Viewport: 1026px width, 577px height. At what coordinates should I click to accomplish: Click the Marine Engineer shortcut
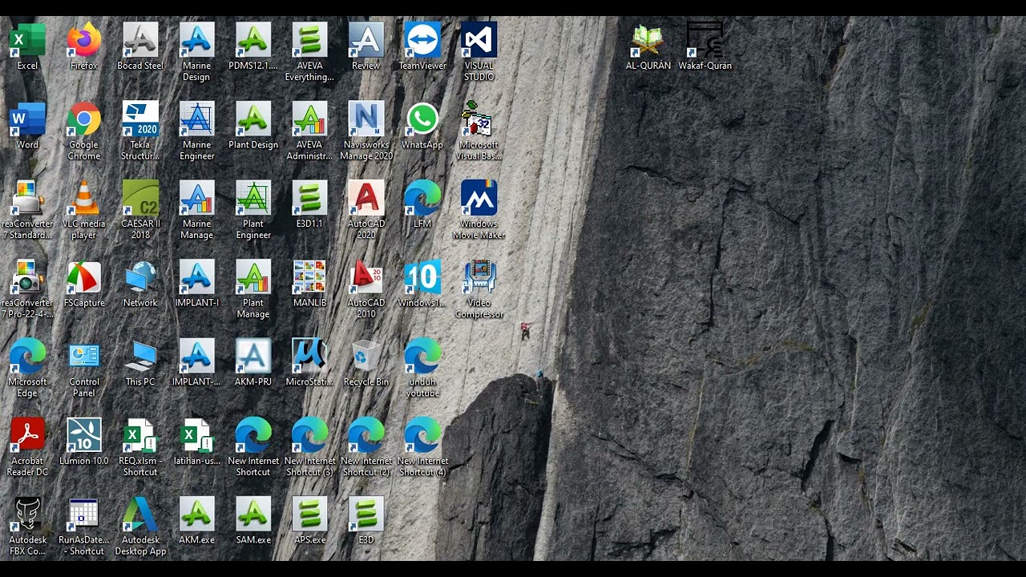[x=196, y=119]
